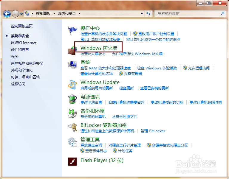Open the 管理工具 heading link

click(90, 140)
